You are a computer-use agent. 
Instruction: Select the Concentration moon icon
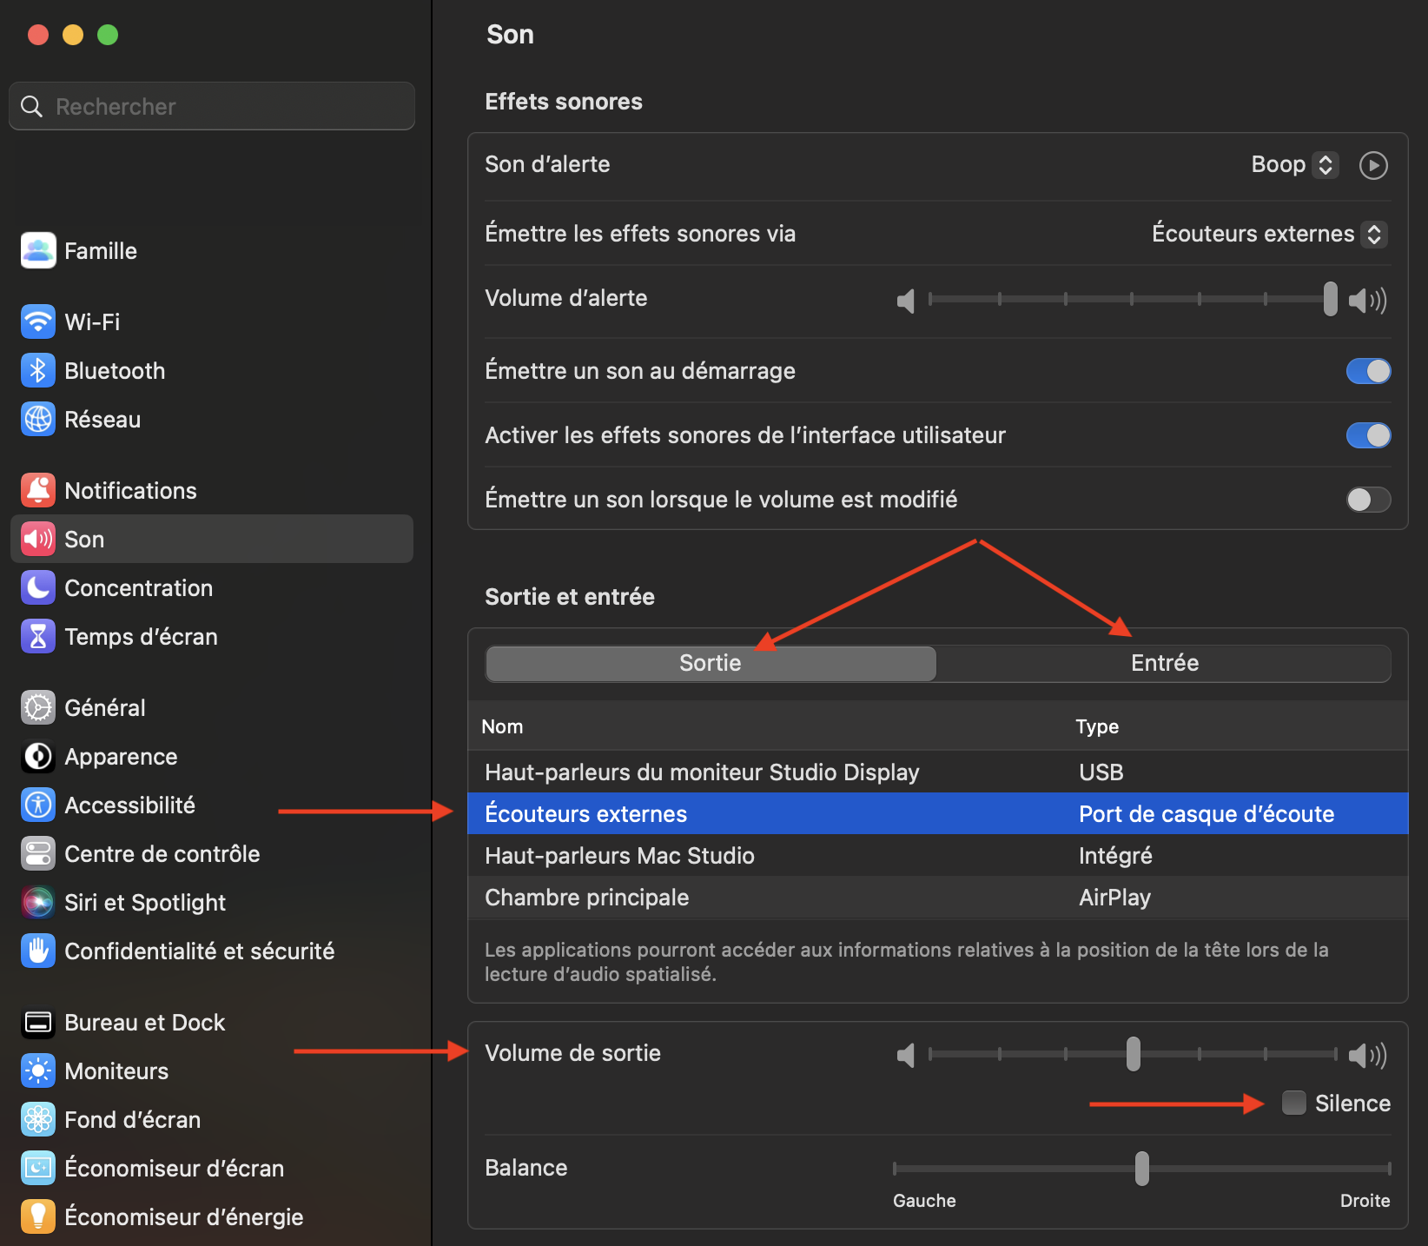coord(37,588)
